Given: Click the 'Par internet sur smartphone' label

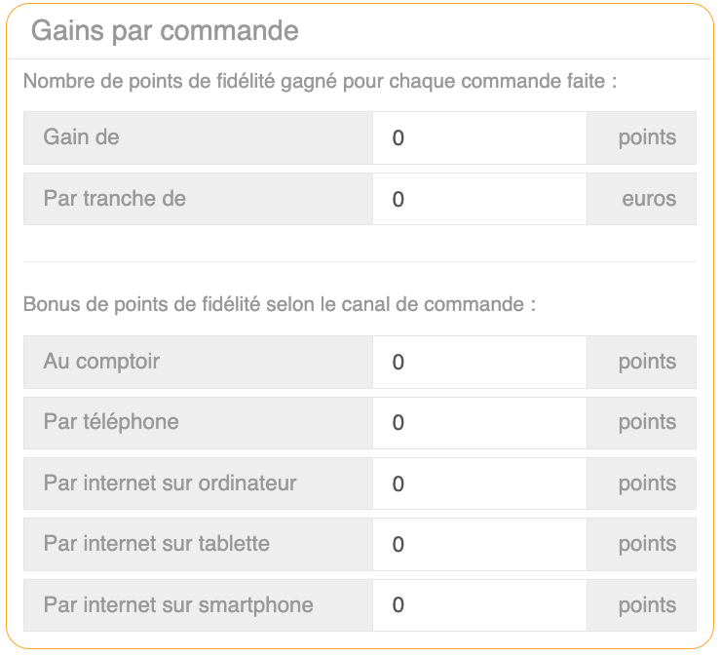Looking at the screenshot, I should point(178,605).
